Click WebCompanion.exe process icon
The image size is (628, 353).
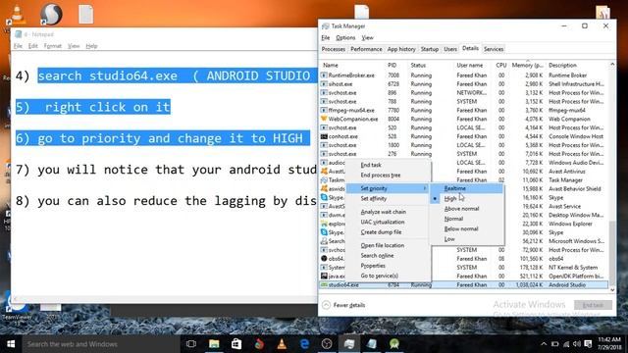[324, 119]
